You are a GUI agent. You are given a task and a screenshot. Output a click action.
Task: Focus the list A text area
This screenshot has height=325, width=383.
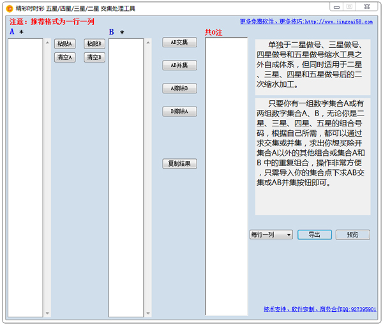pyautogui.click(x=26, y=178)
